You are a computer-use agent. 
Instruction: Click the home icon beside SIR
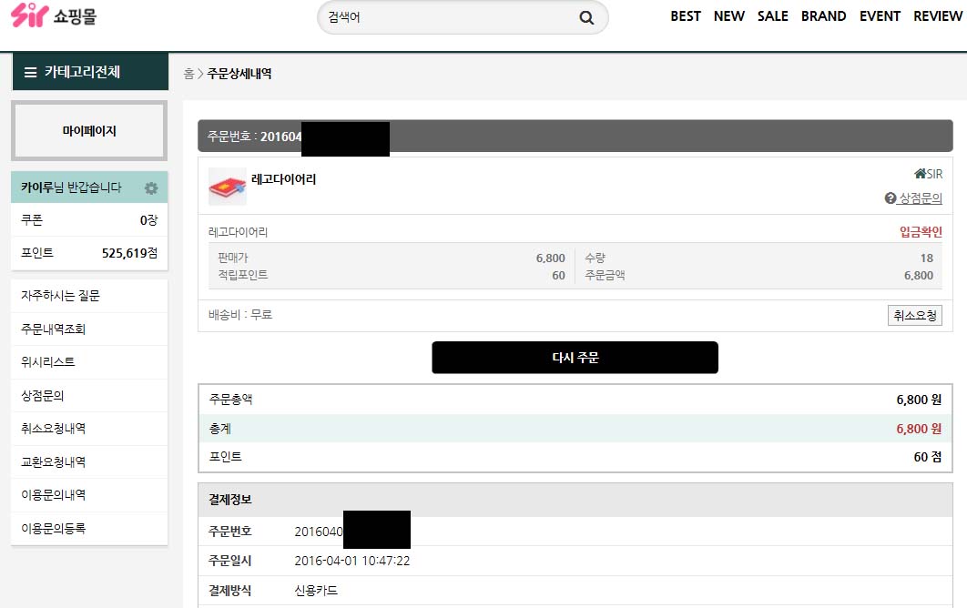920,174
